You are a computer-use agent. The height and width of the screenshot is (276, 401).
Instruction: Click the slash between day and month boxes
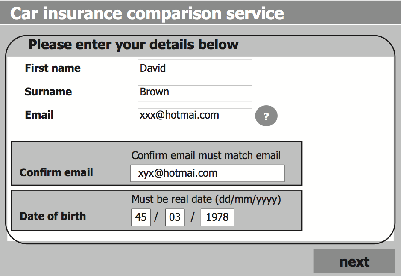click(x=156, y=217)
